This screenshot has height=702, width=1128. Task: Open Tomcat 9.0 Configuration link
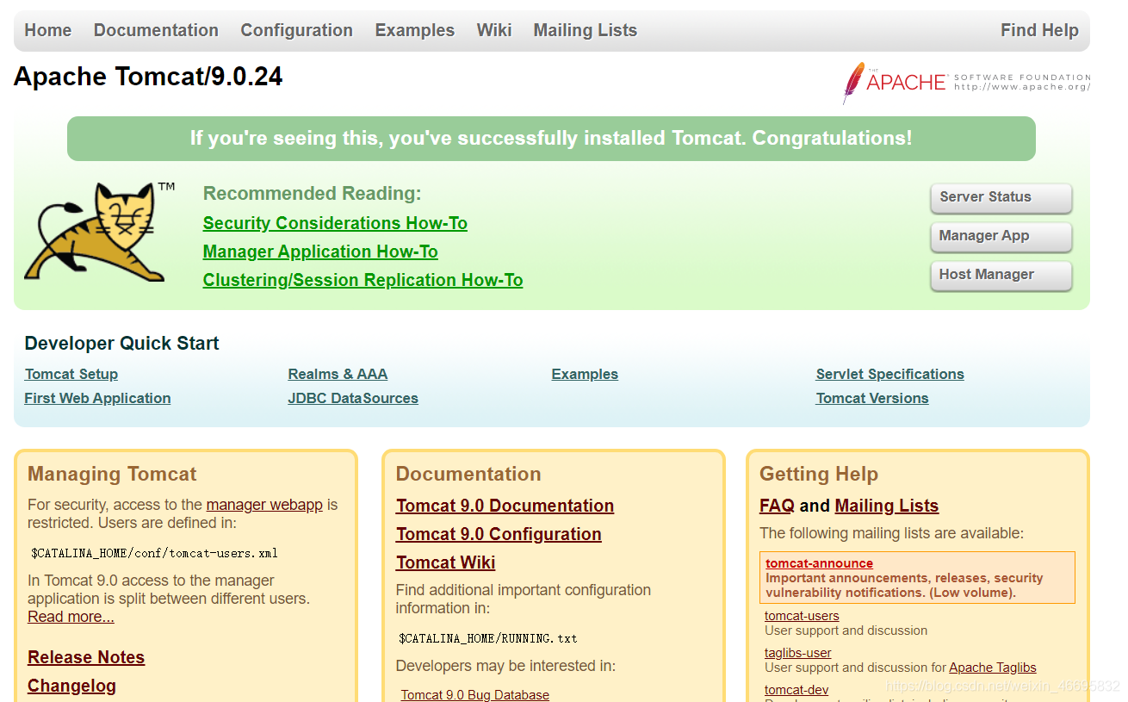click(x=499, y=534)
